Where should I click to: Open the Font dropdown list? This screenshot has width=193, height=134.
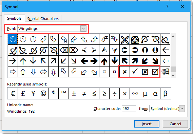pos(83,29)
